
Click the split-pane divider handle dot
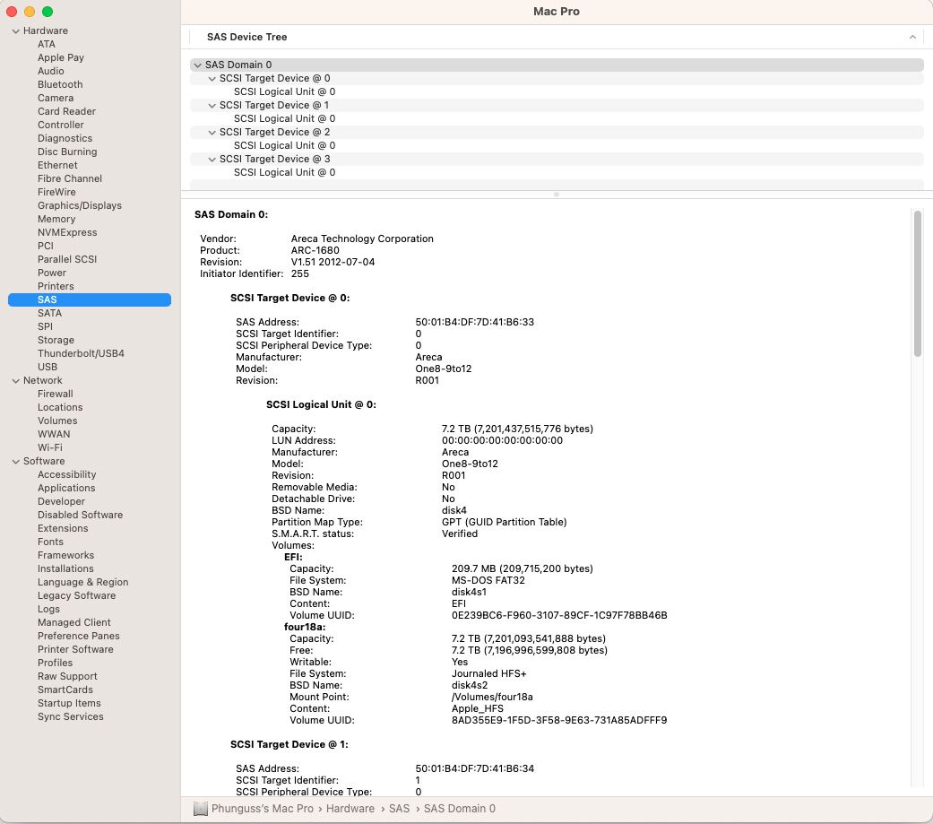click(x=557, y=195)
